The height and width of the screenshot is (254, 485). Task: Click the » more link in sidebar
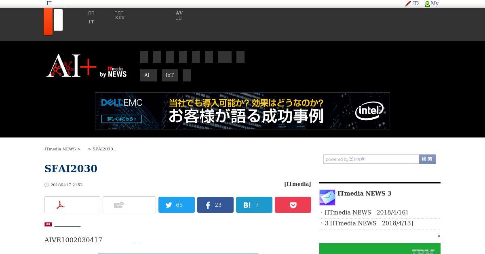439,236
